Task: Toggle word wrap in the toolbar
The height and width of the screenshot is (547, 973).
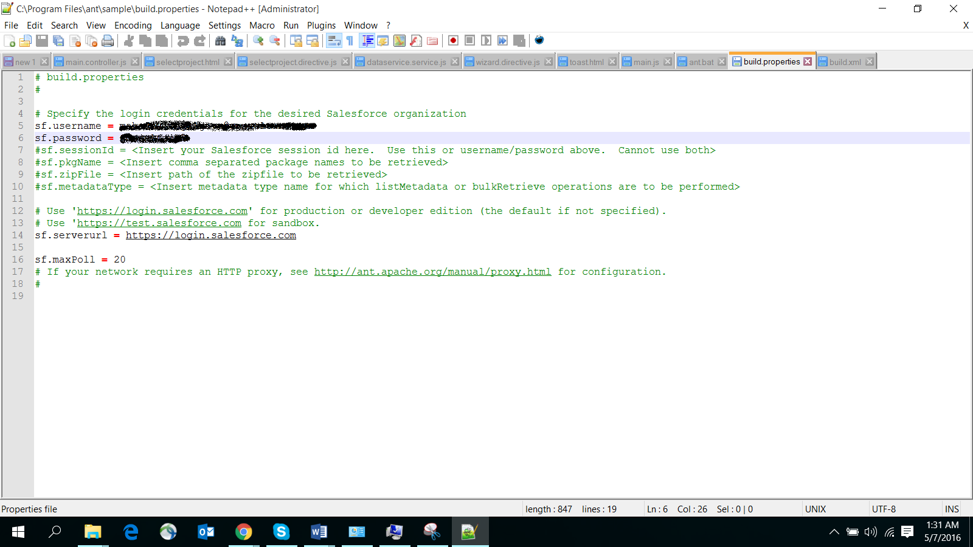Action: pyautogui.click(x=334, y=41)
